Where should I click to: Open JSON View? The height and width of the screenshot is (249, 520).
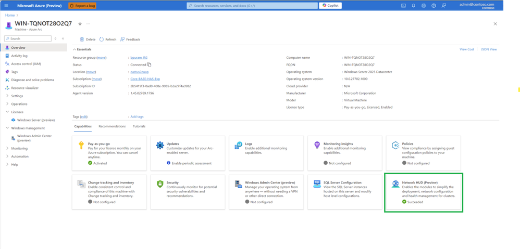tap(489, 49)
